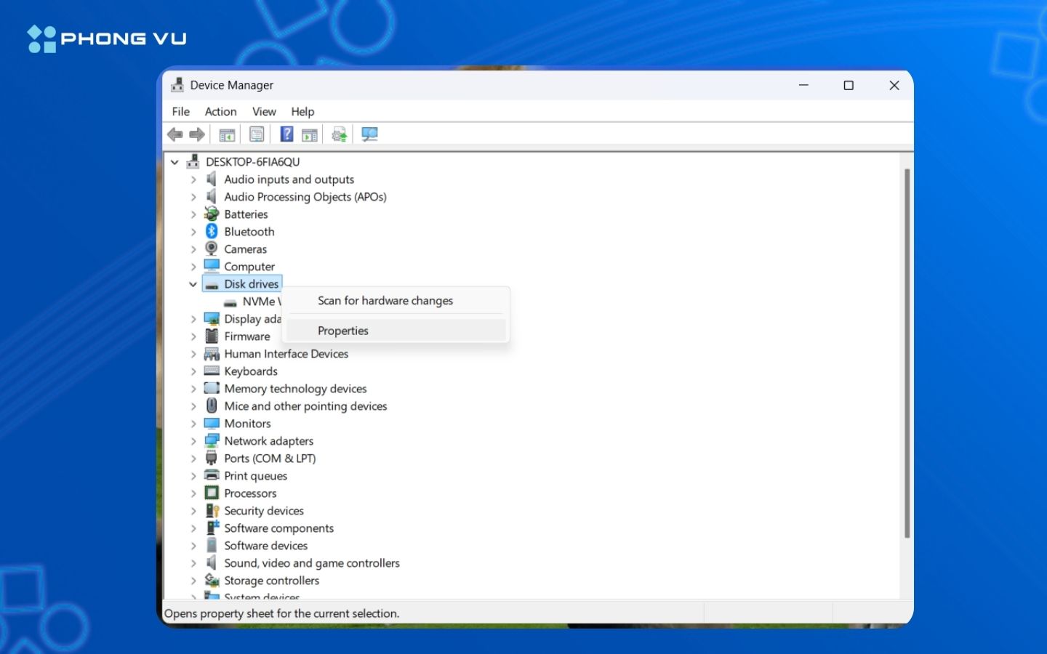This screenshot has height=654, width=1047.
Task: Click the Audio Processing Objects speaker icon
Action: (212, 196)
